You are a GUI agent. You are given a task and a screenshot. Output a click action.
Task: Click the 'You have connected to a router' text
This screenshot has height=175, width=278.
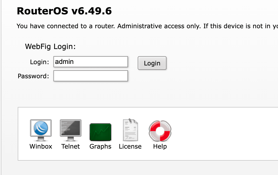tap(66, 26)
